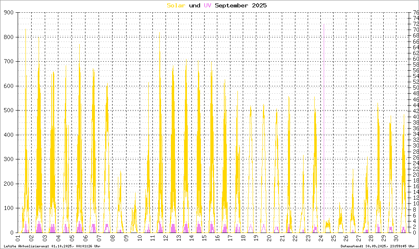Image resolution: width=419 pixels, height=249 pixels.
Task: Click "September 2025" in the chart title
Action: [241, 5]
